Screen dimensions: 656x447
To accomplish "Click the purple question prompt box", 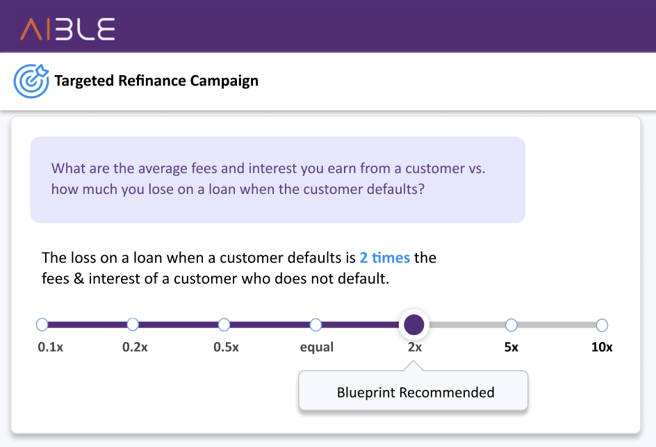I will click(x=277, y=179).
